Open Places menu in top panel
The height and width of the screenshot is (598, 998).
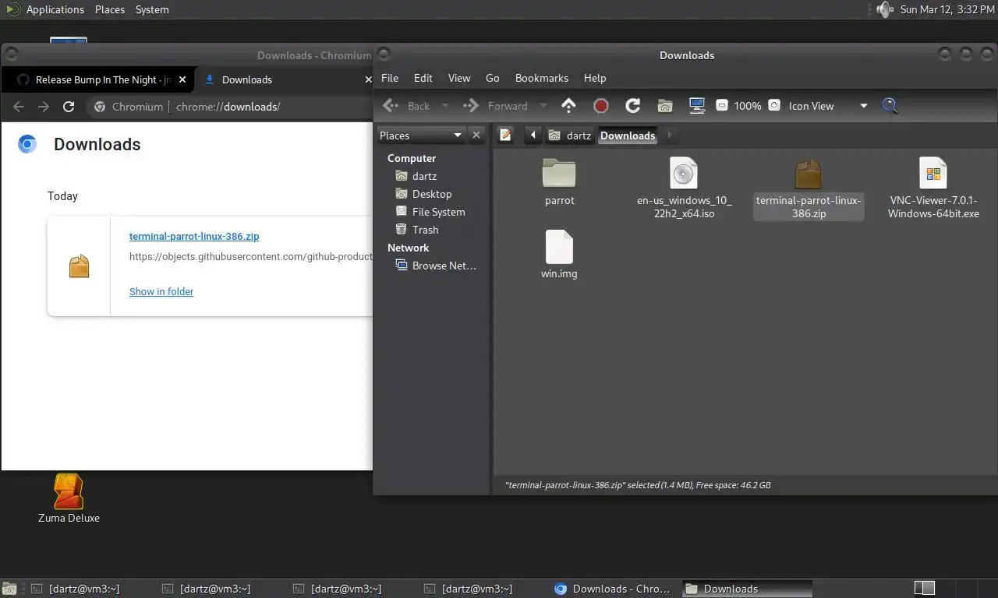tap(110, 9)
